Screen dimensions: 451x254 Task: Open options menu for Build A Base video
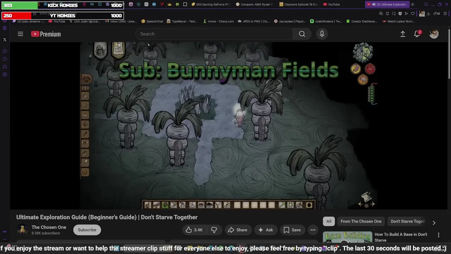pos(439,235)
